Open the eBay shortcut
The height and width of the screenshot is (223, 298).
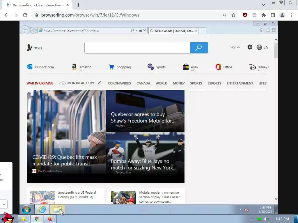click(190, 67)
